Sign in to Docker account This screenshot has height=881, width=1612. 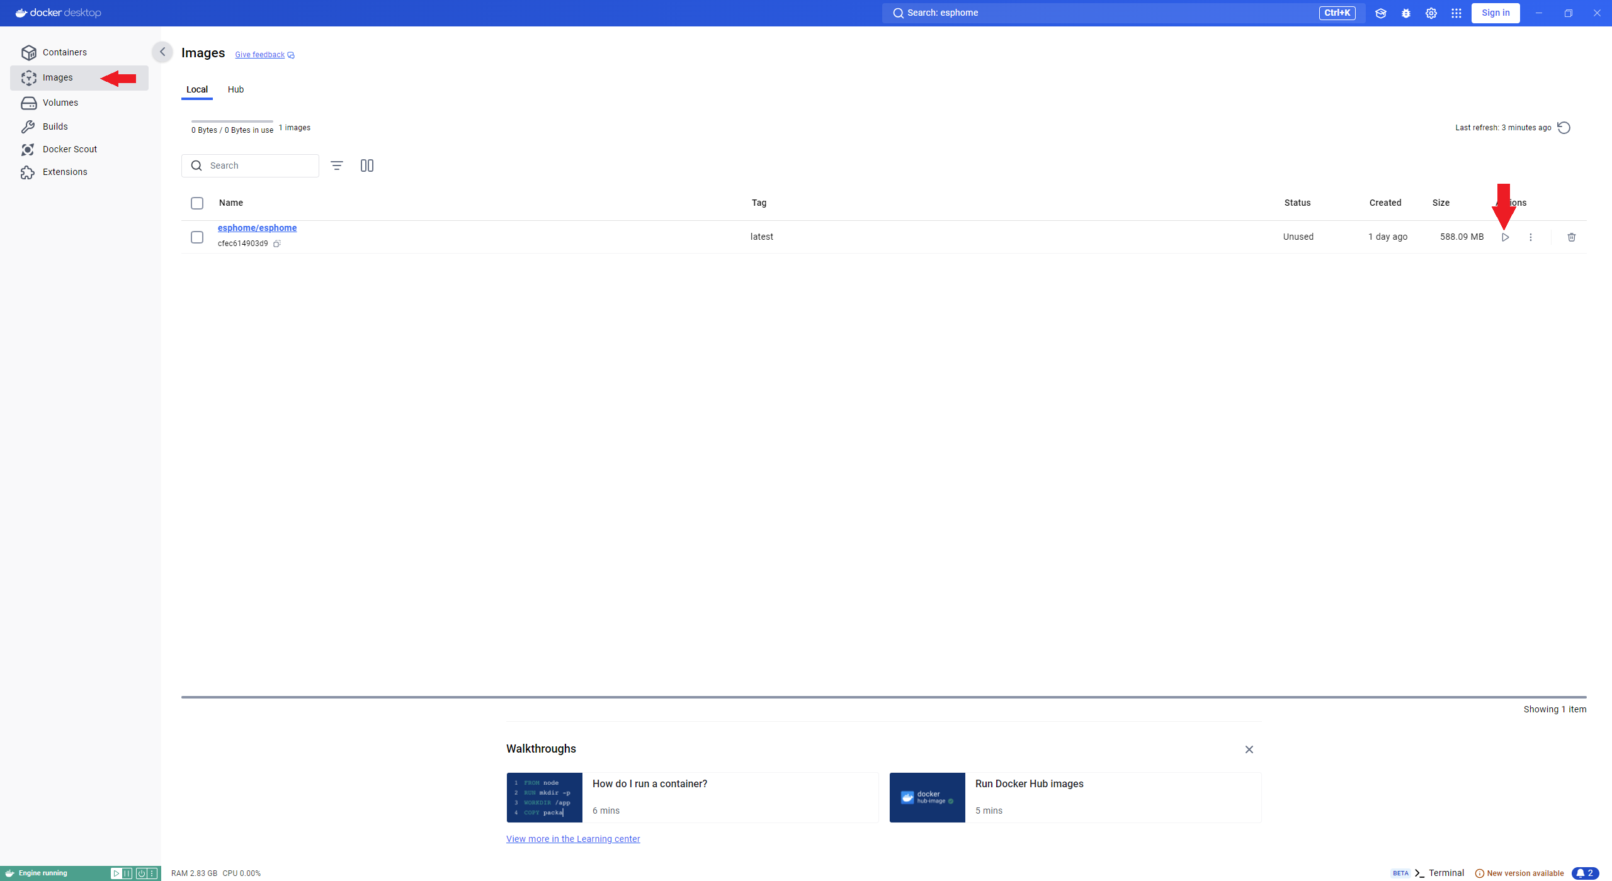(1496, 13)
